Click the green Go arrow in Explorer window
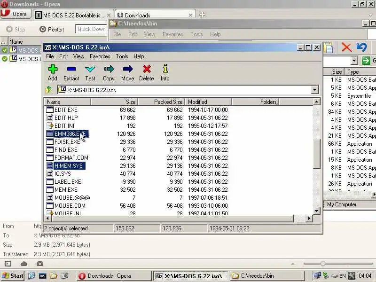The height and width of the screenshot is (282, 376). pyautogui.click(x=366, y=61)
